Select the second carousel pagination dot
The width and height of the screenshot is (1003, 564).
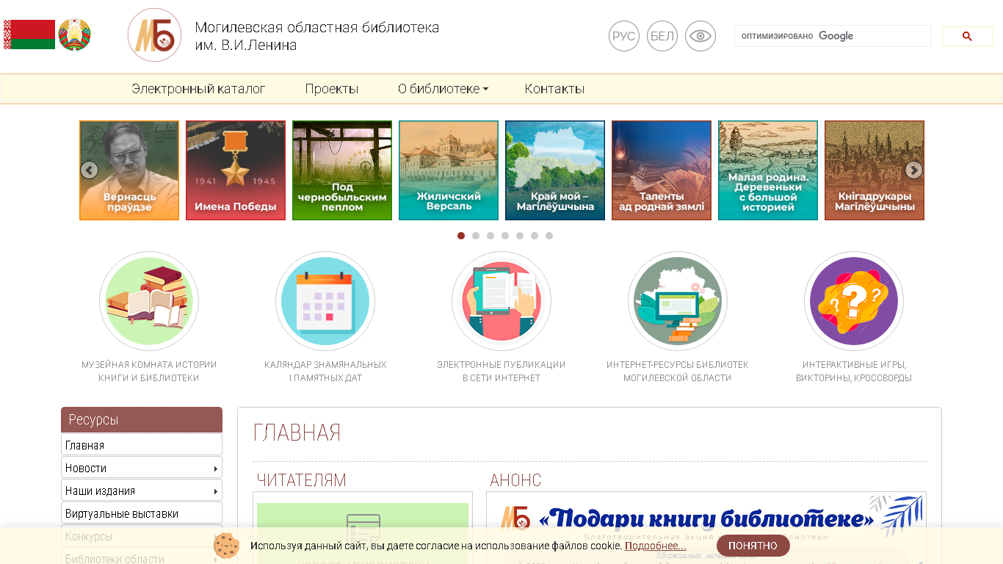pos(476,236)
